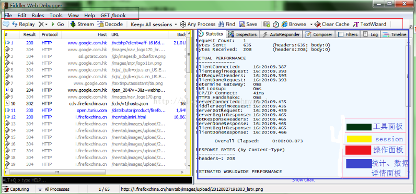Open the Rules menu
The width and height of the screenshot is (416, 194).
pyautogui.click(x=38, y=15)
